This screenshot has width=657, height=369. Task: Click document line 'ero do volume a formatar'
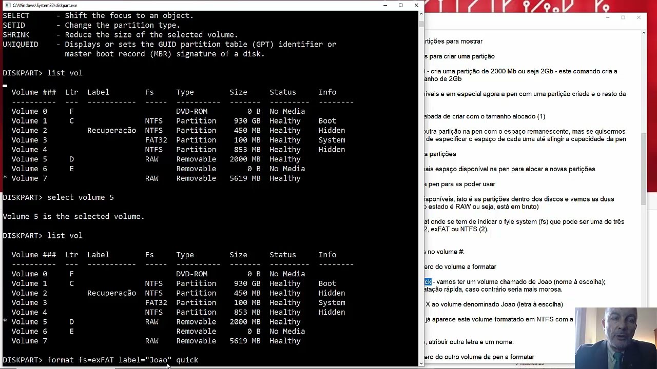coord(460,266)
